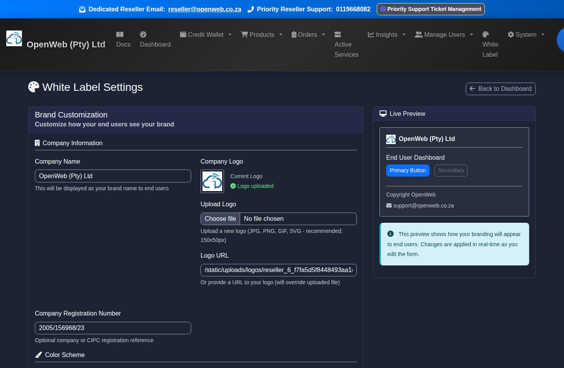Click the email icon in top banner

82,9
